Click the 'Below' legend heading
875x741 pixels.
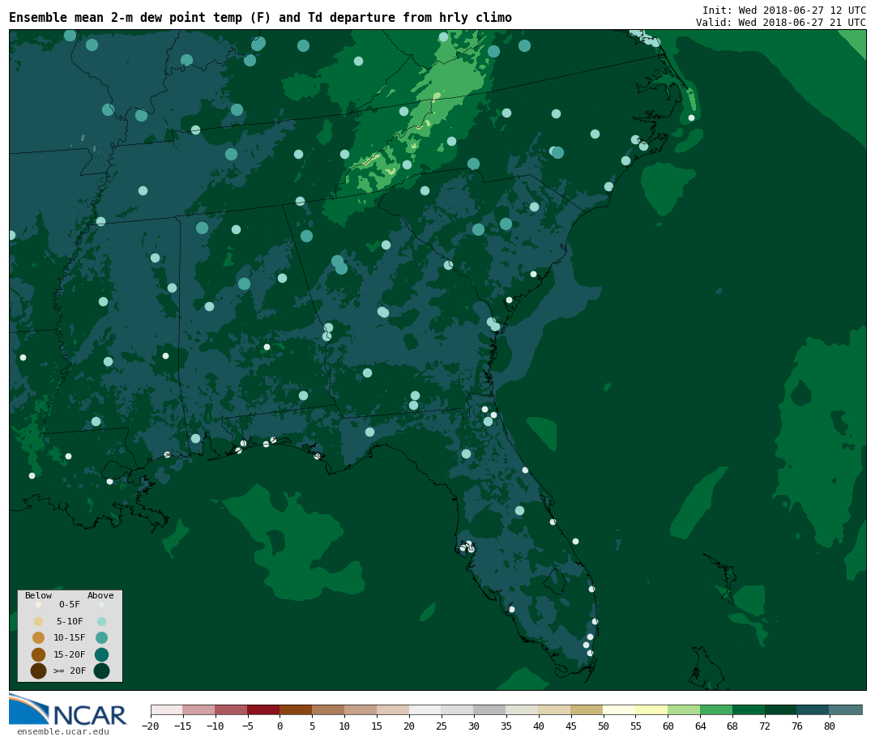39,595
